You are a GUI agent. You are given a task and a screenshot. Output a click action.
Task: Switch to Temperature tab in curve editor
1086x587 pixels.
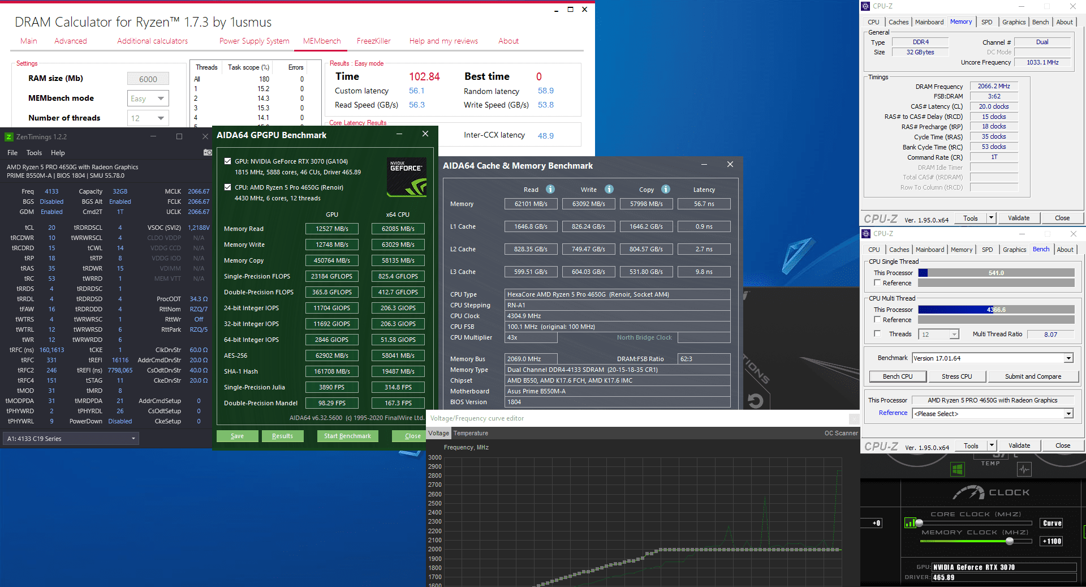click(471, 434)
